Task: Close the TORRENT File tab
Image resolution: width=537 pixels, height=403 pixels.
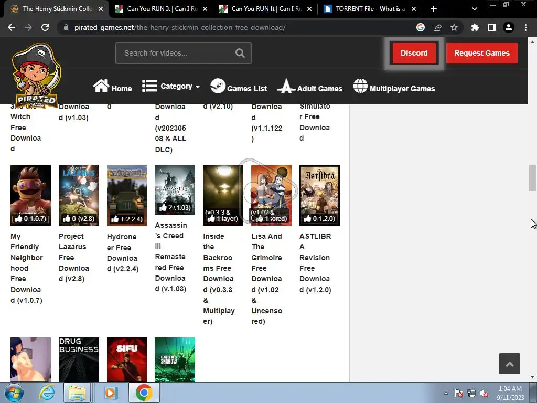Action: click(414, 9)
